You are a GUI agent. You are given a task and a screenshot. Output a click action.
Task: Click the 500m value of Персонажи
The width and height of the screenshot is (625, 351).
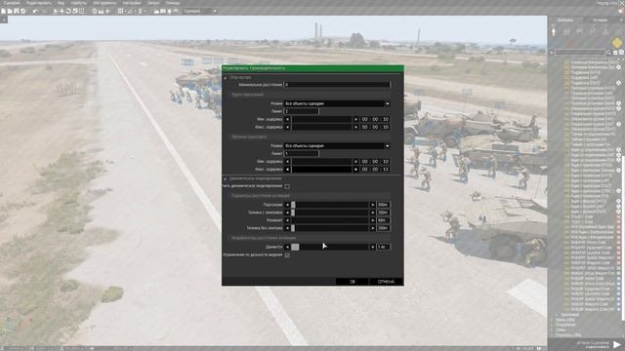click(x=383, y=205)
